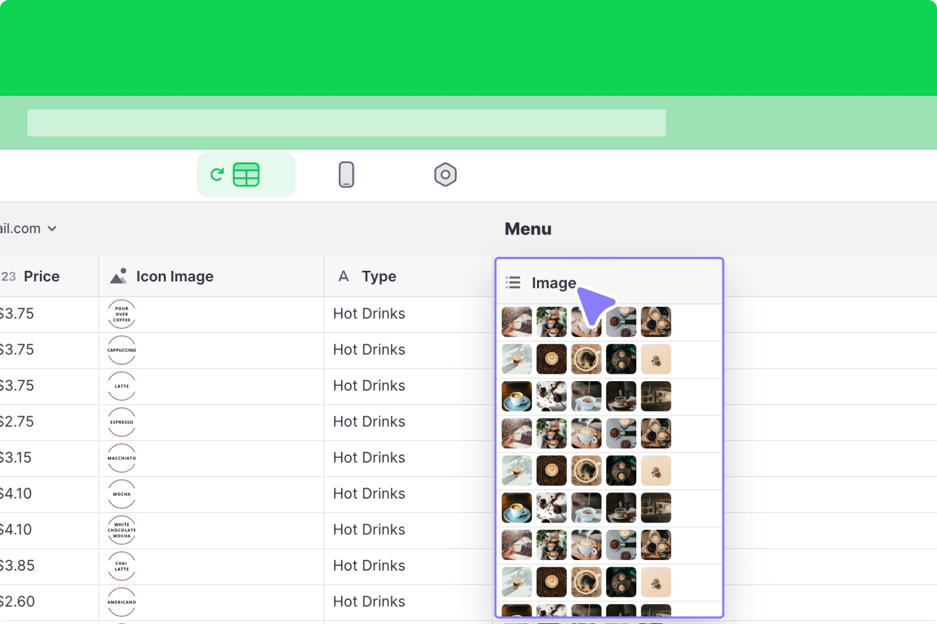The width and height of the screenshot is (937, 624).
Task: Click the Menu title at the top
Action: (x=527, y=228)
